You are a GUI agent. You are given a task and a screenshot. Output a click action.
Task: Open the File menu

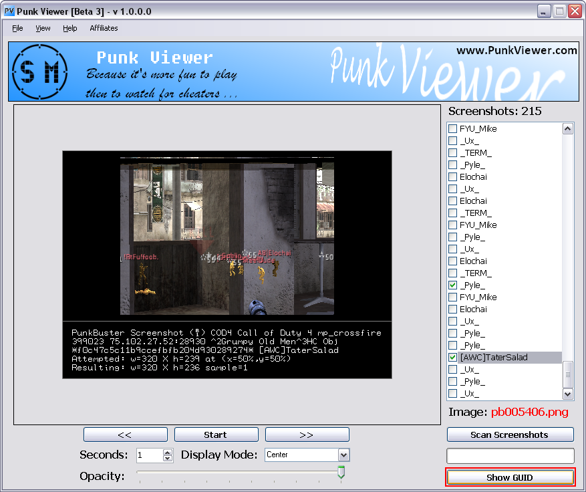[17, 28]
